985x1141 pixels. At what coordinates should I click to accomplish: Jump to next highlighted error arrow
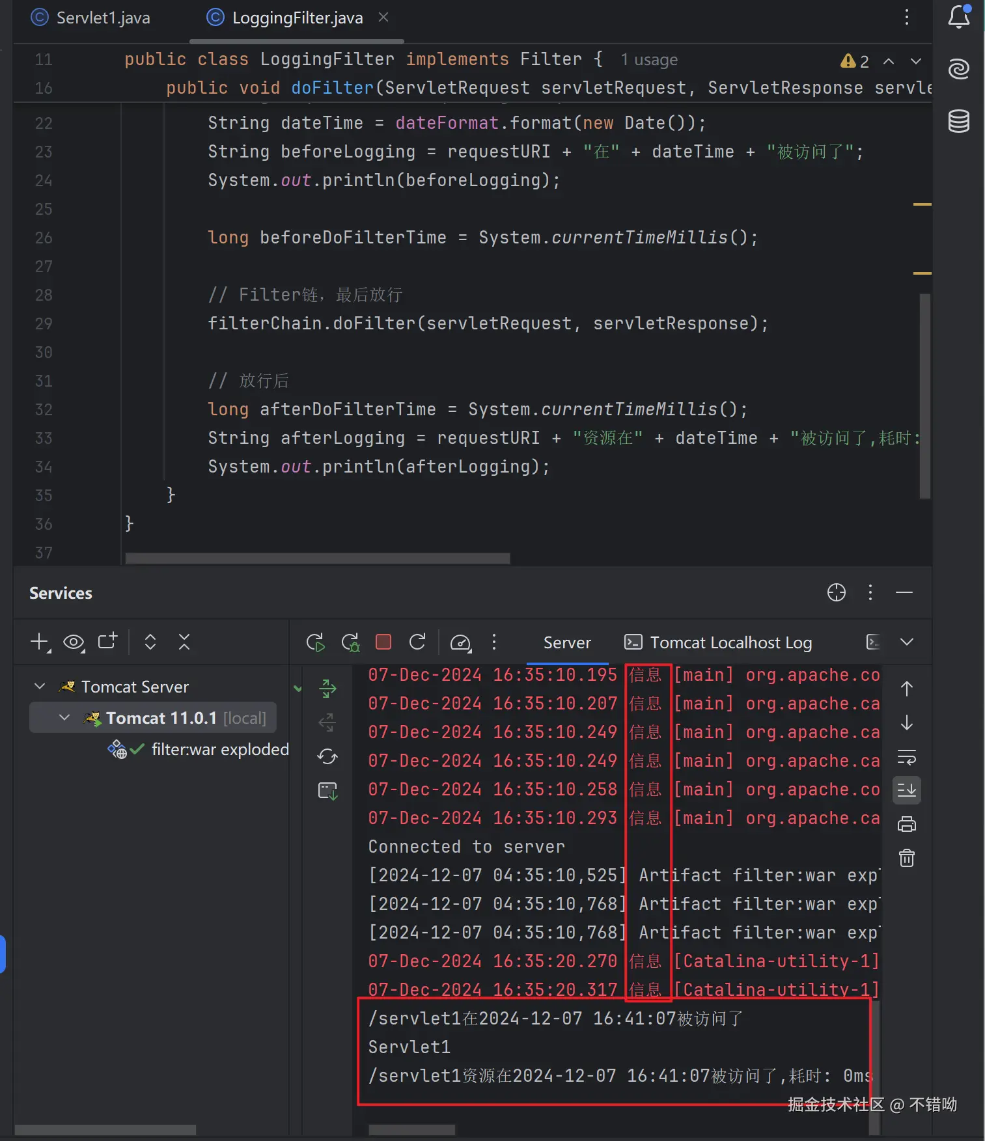916,61
